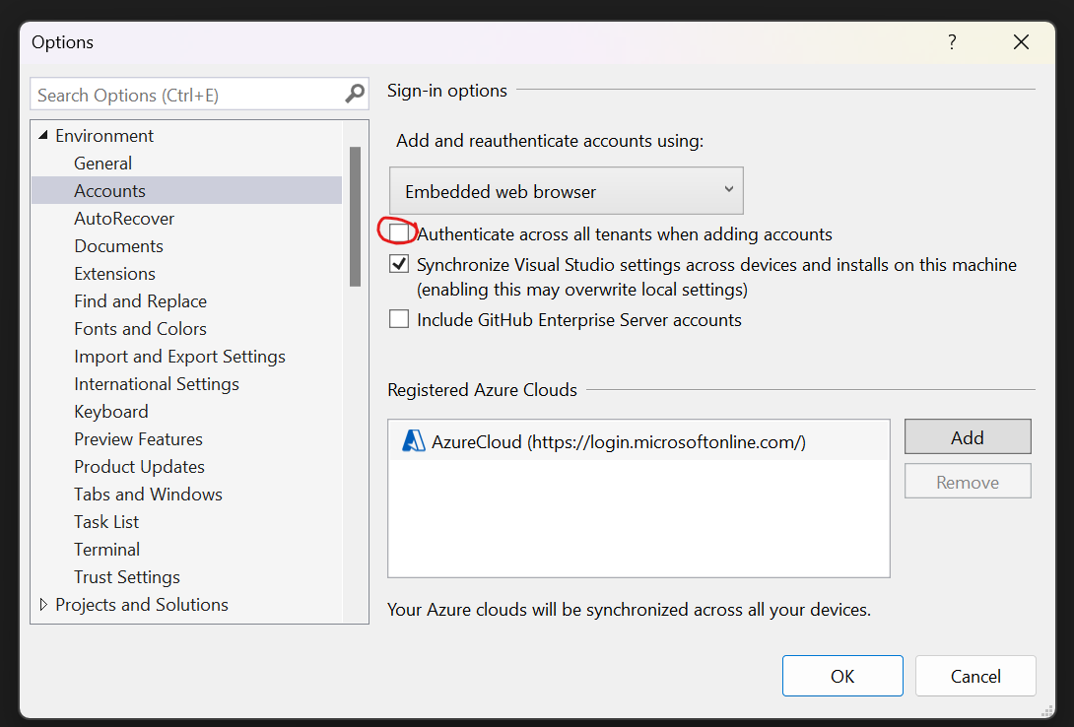Image resolution: width=1074 pixels, height=727 pixels.
Task: Enable Include GitHub Enterprise Server accounts
Action: click(399, 319)
